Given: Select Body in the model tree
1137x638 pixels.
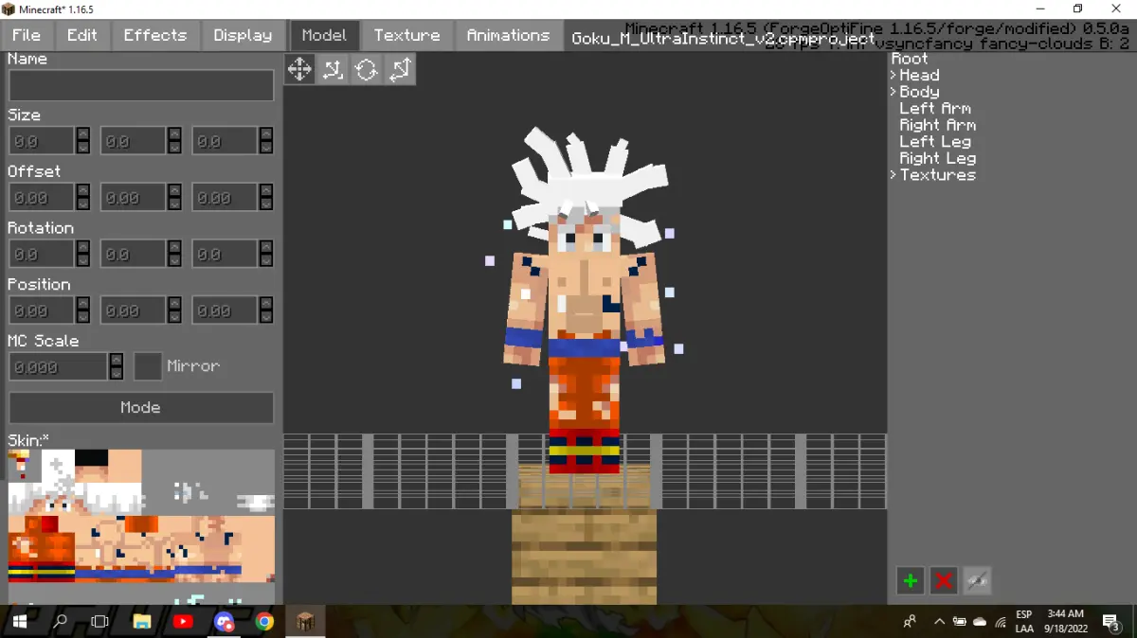Looking at the screenshot, I should [x=919, y=92].
